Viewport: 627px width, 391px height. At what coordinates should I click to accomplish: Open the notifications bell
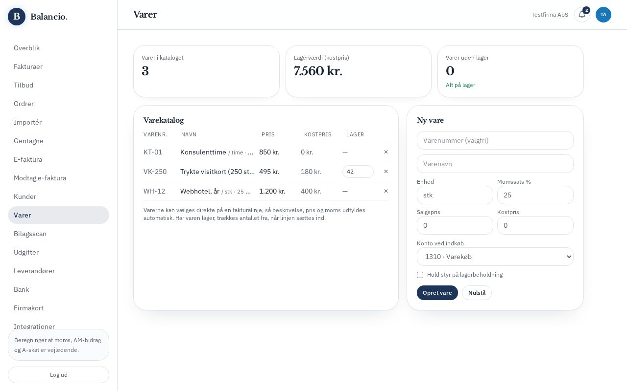(x=582, y=15)
